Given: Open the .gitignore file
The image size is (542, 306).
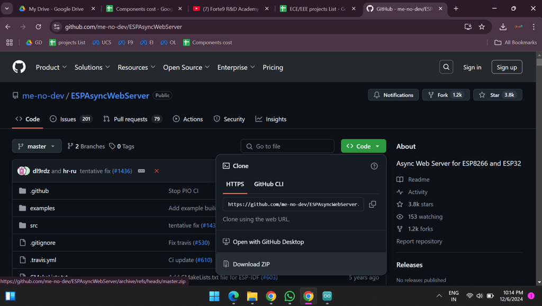Looking at the screenshot, I should pyautogui.click(x=42, y=243).
